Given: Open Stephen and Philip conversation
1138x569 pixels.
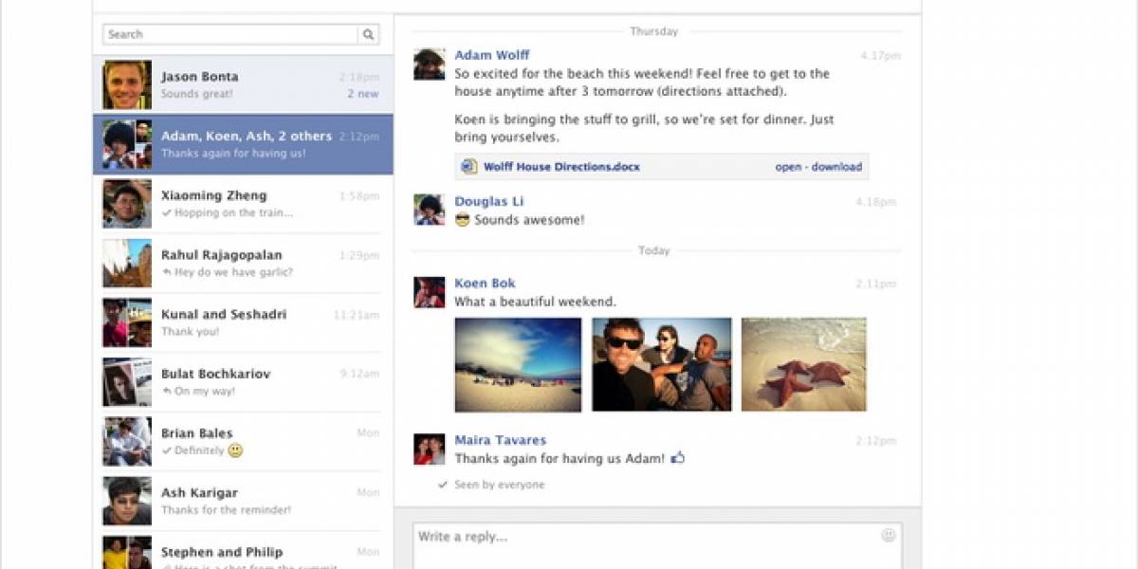Looking at the screenshot, I should (x=243, y=551).
